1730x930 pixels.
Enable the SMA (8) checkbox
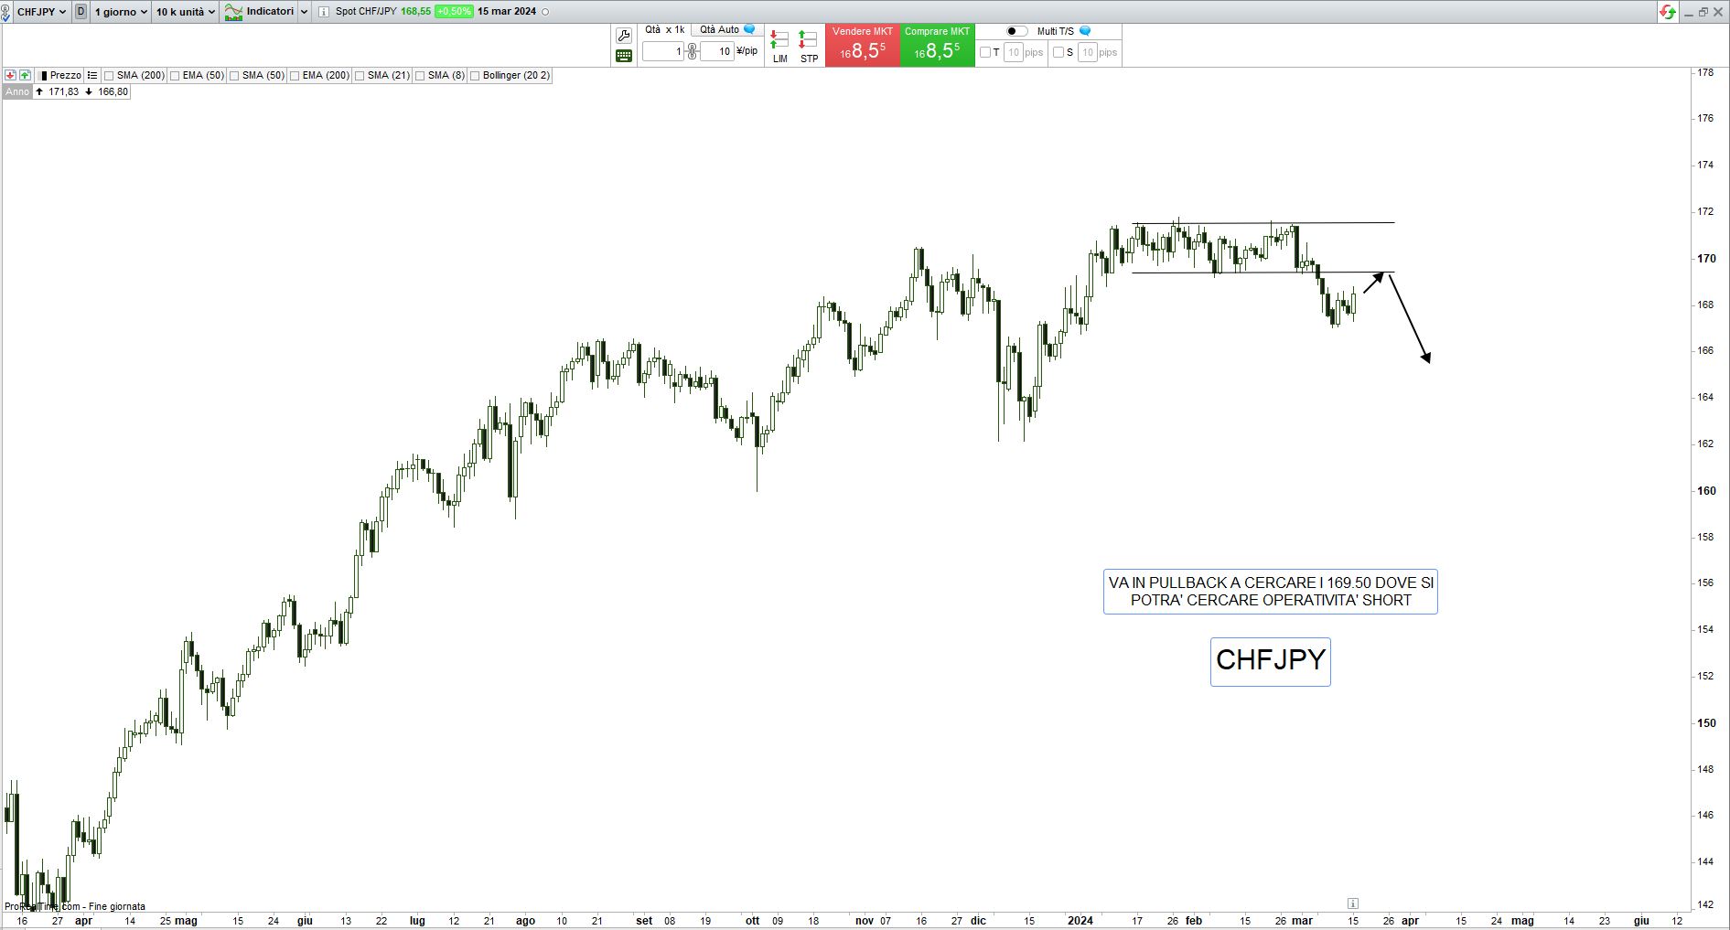(420, 76)
